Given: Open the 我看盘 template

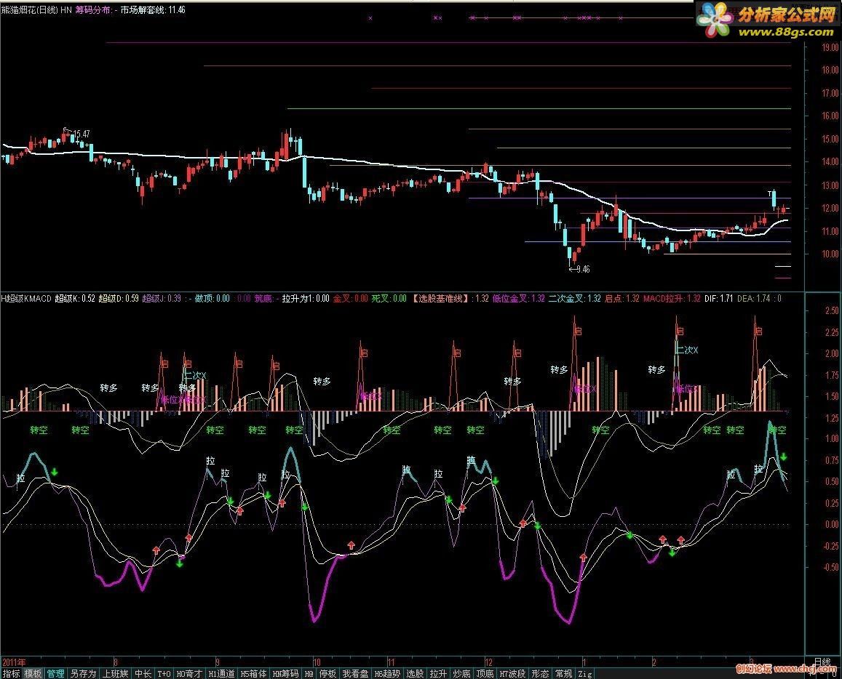Looking at the screenshot, I should 355,673.
